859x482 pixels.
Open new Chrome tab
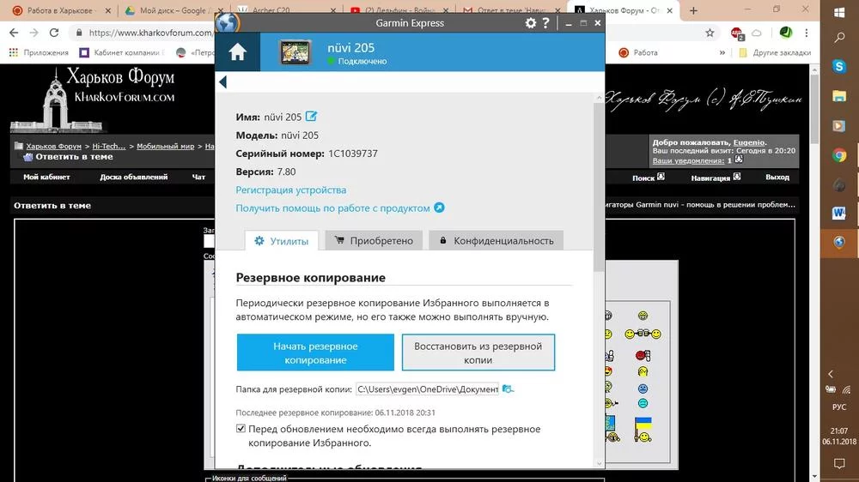(x=693, y=10)
